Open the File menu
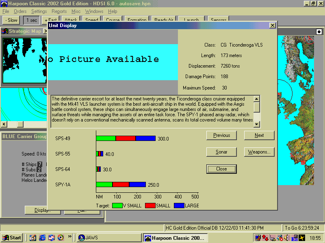Viewport: 325px width, 243px height. point(6,11)
